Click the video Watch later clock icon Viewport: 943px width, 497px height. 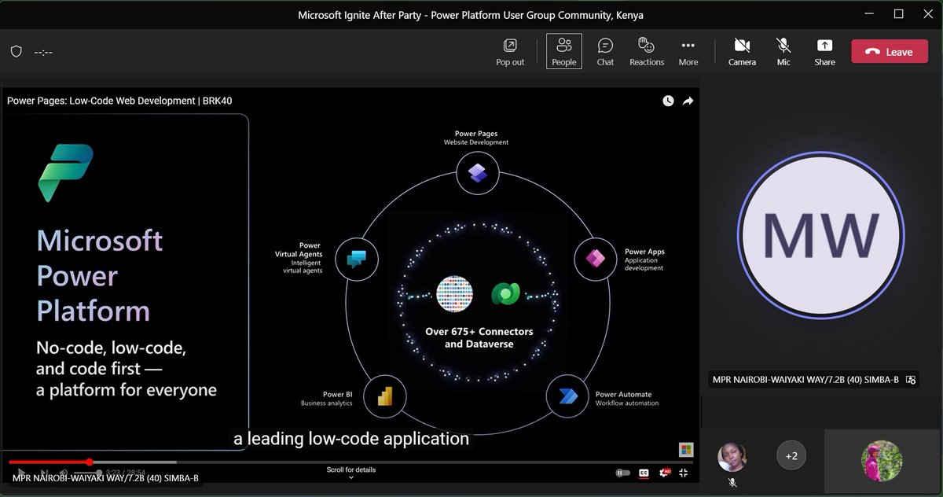[x=668, y=101]
